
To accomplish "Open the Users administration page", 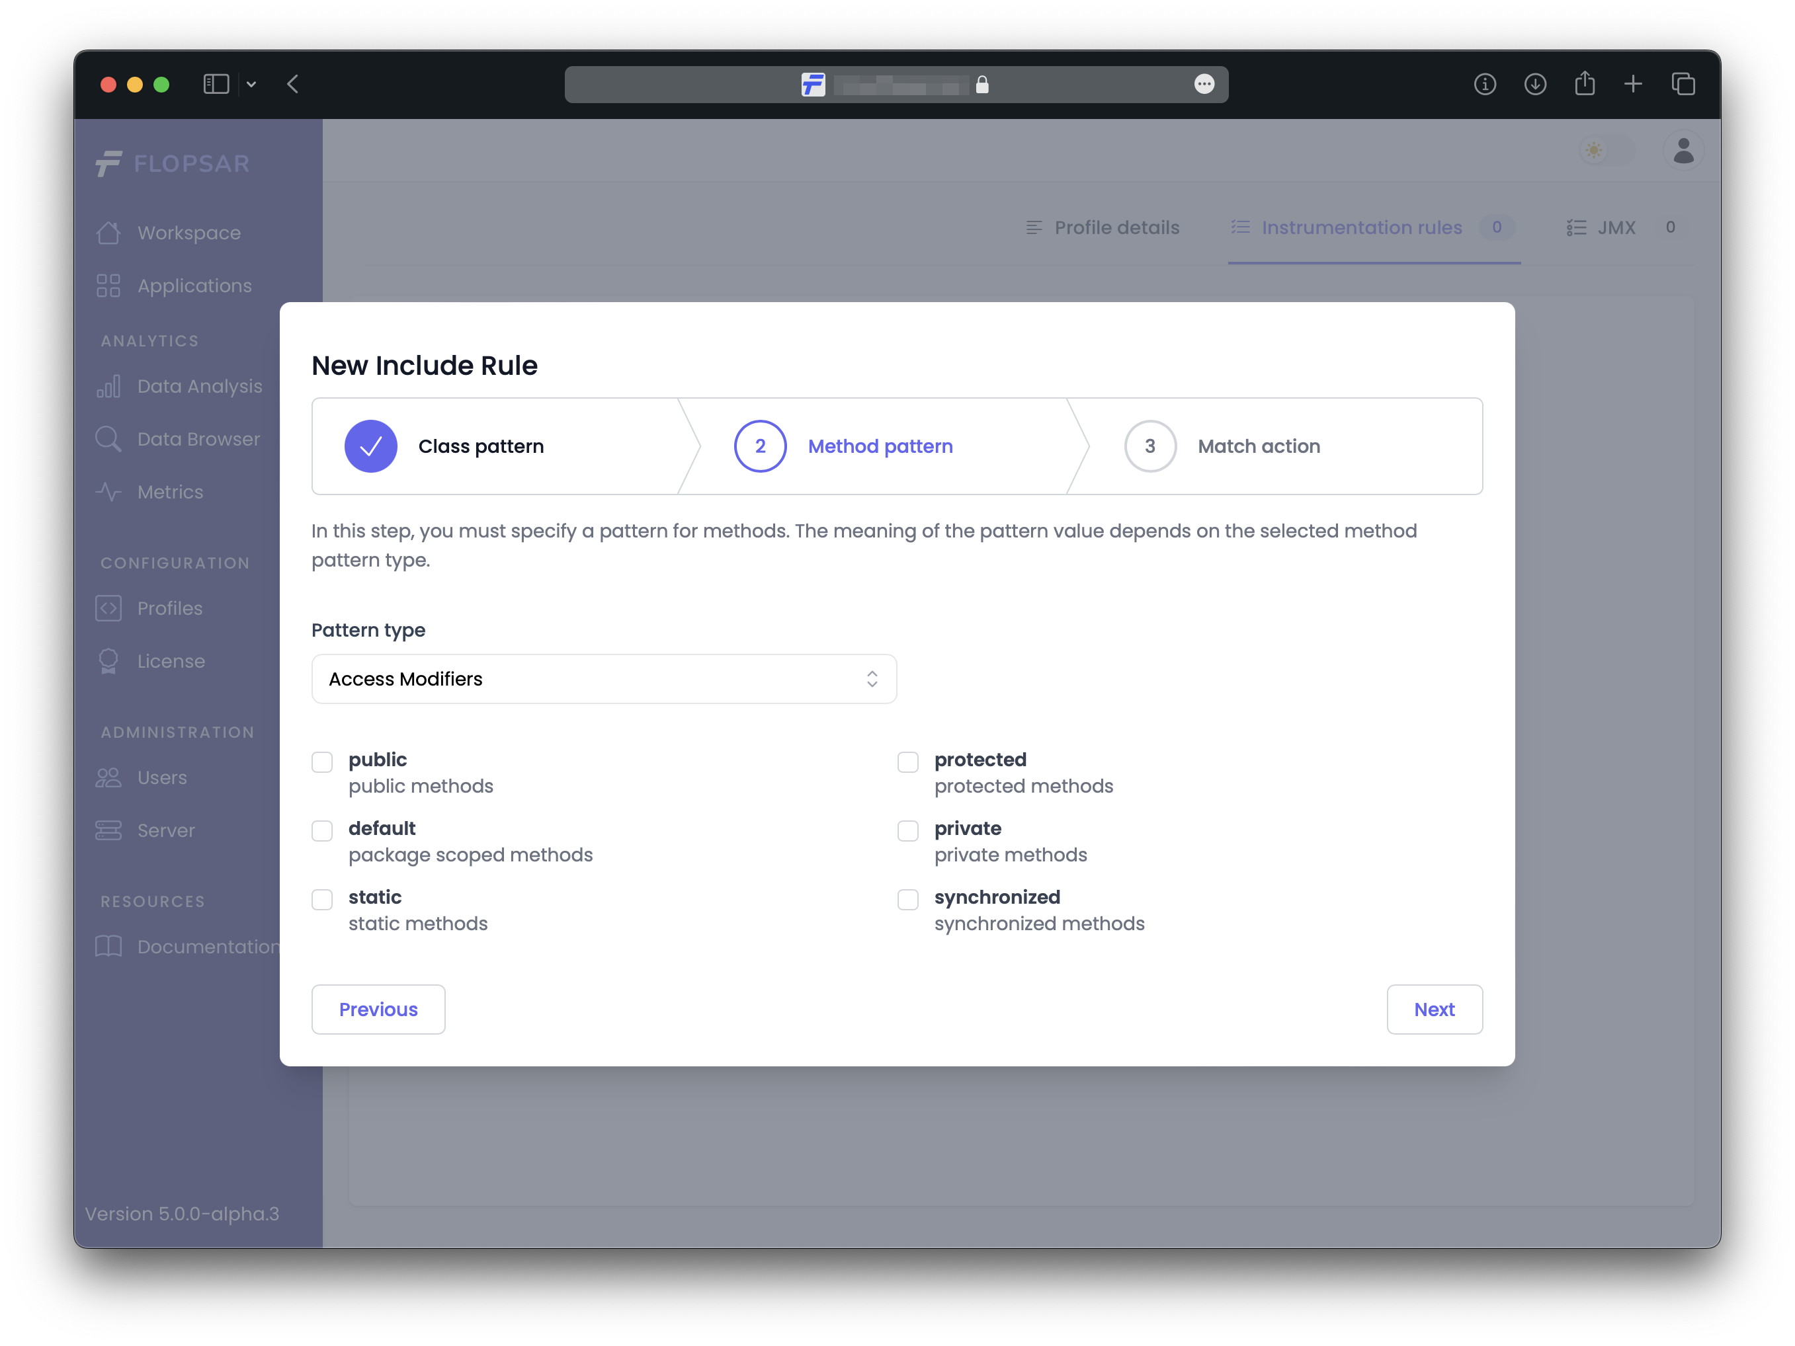I will click(161, 777).
